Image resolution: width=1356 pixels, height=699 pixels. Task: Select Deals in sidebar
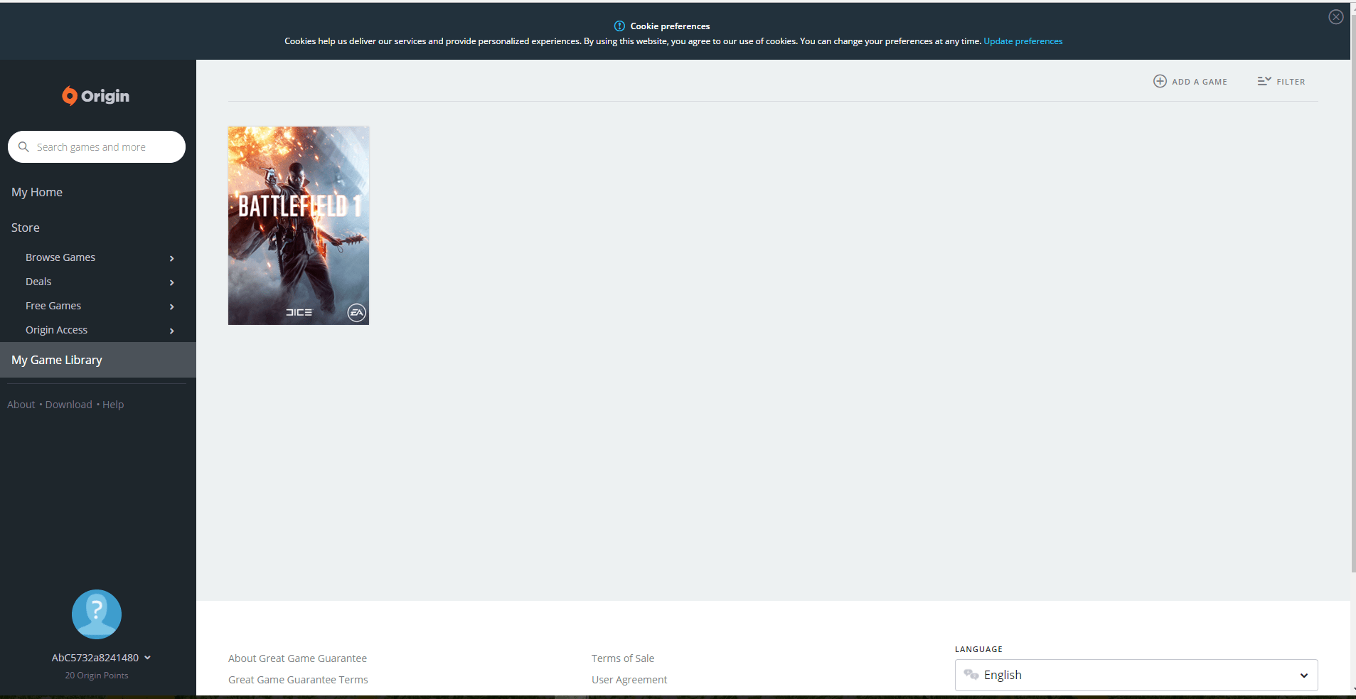point(38,282)
